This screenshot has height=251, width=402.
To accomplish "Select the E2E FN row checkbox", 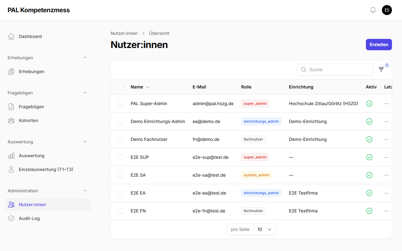I will click(121, 211).
